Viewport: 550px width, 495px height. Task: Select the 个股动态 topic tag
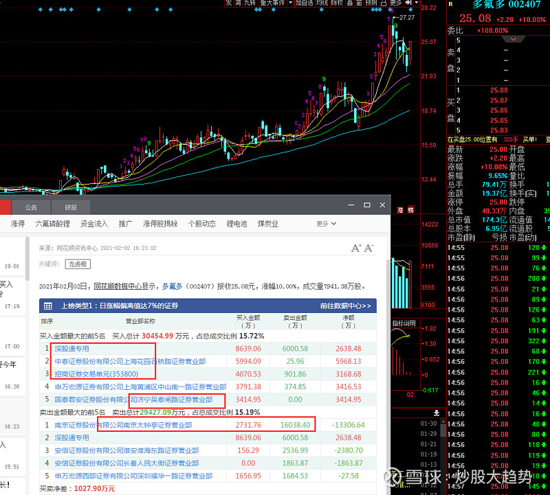(x=201, y=224)
